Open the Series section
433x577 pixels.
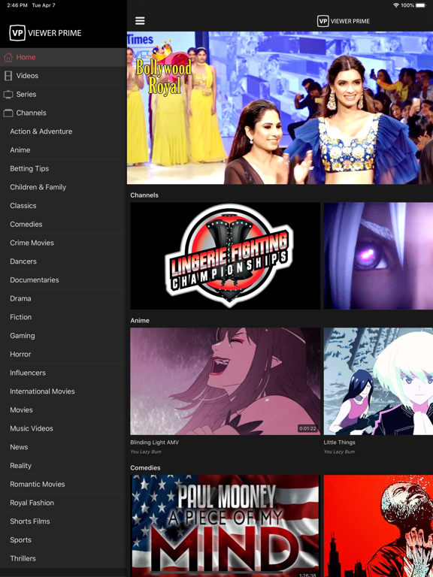63,94
